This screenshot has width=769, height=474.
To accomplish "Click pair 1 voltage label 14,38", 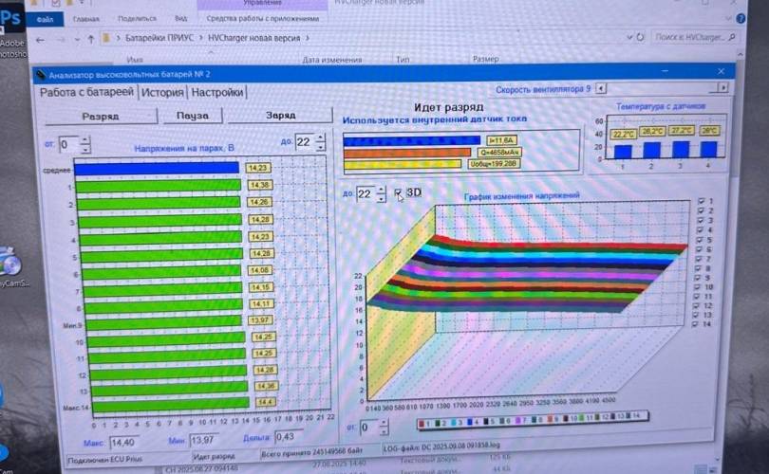I will pyautogui.click(x=259, y=185).
